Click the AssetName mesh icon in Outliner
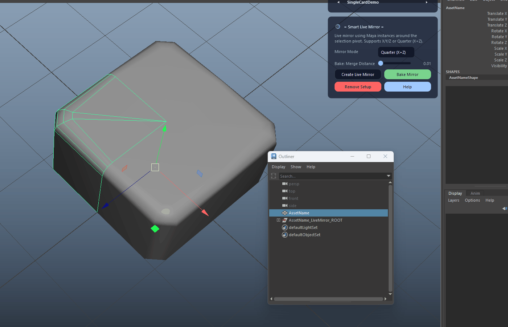 [x=285, y=213]
